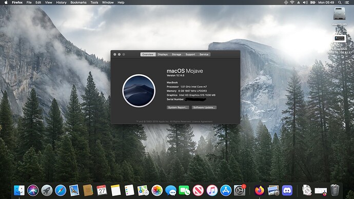Open Notification Center list icon
354x199 pixels.
(347, 3)
